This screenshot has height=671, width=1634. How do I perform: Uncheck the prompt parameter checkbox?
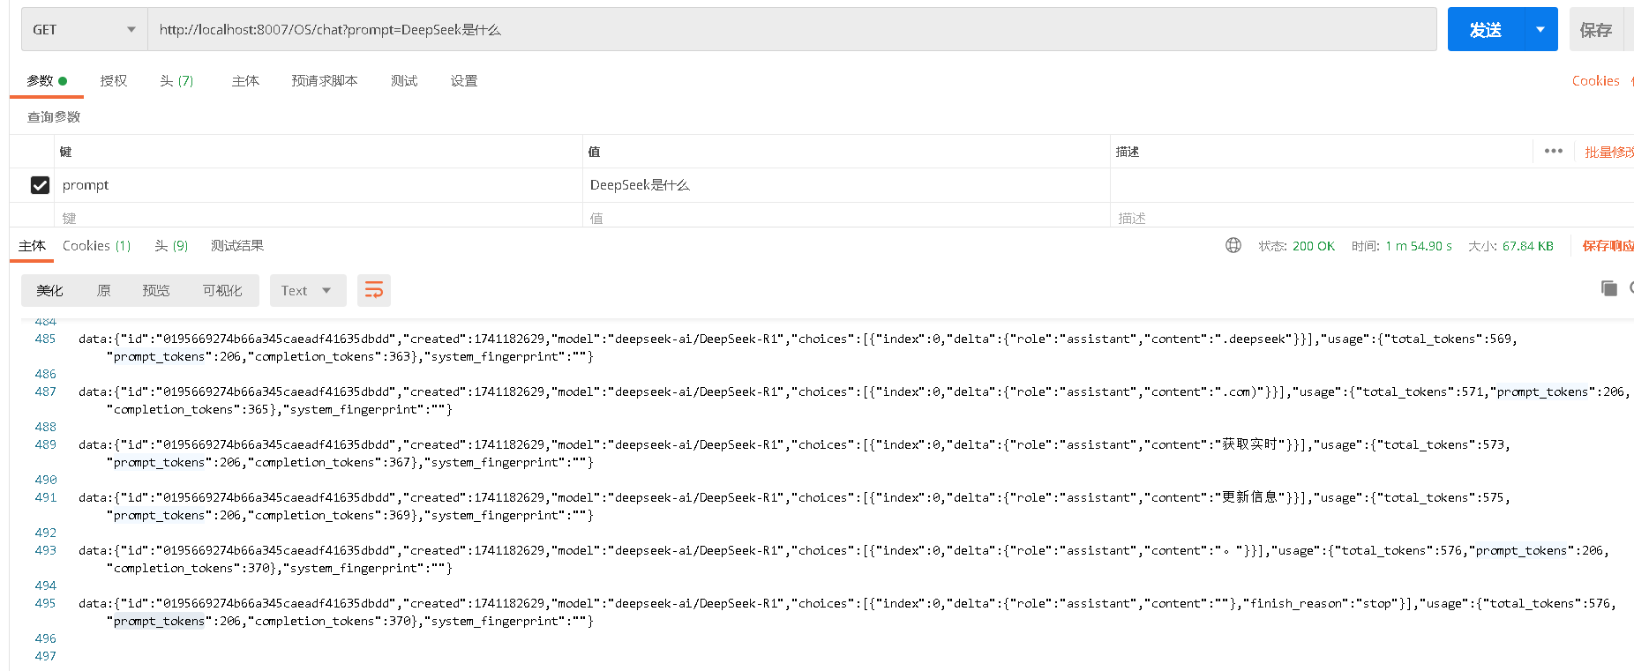pos(40,185)
